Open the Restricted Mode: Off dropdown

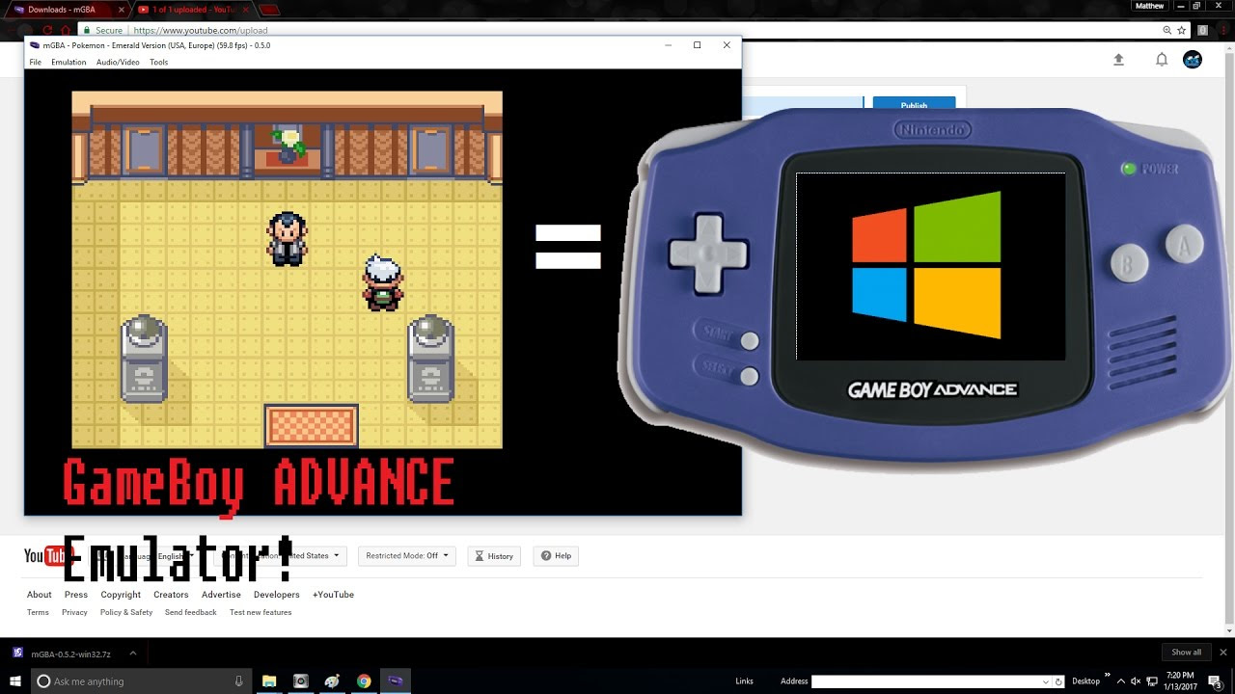[x=406, y=555]
